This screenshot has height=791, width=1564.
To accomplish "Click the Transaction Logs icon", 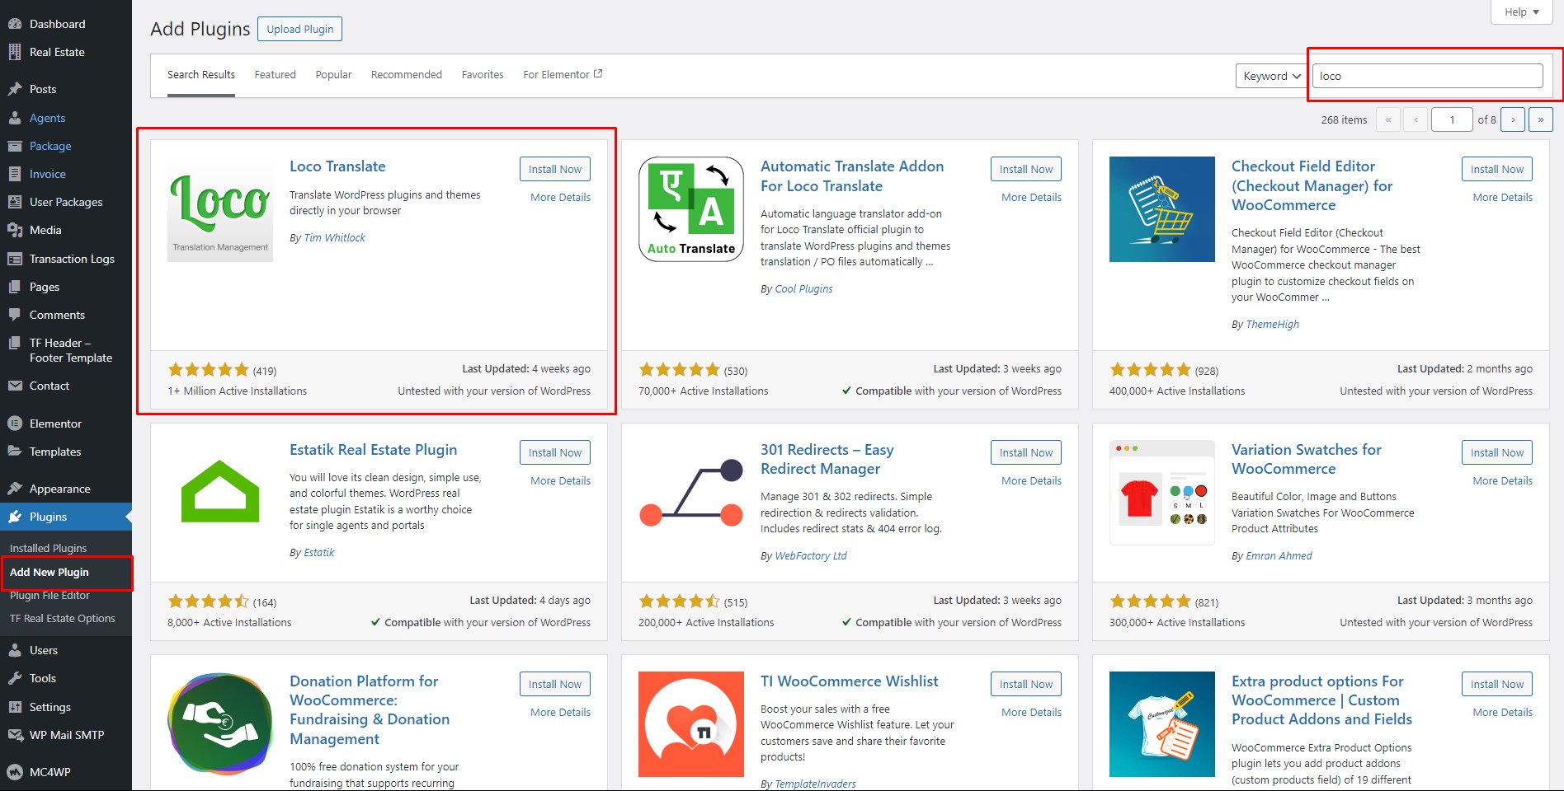I will [15, 259].
